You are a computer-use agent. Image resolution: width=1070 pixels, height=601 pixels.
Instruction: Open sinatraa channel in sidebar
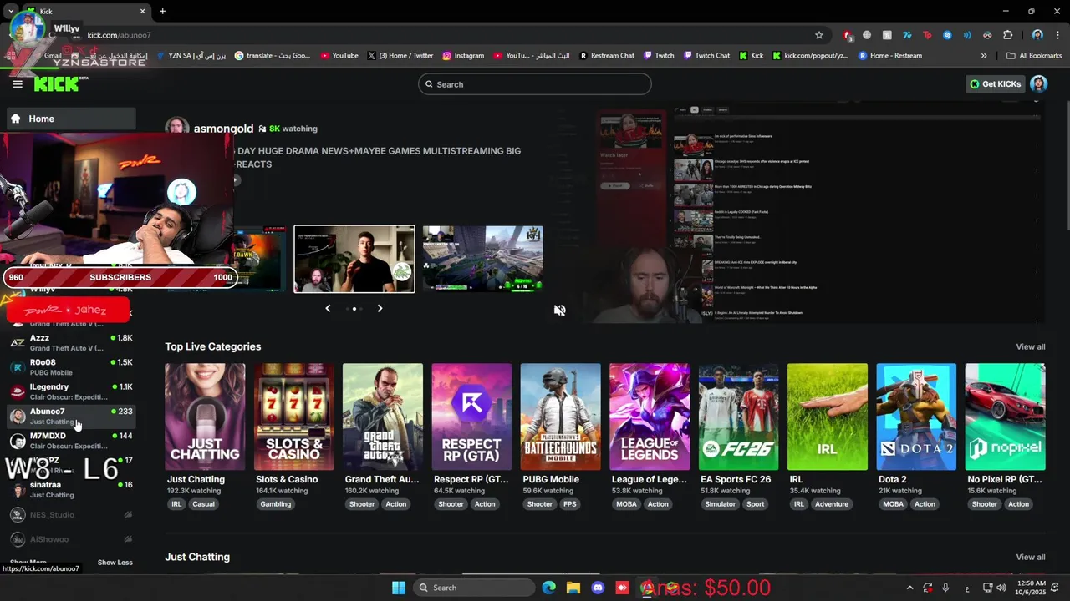click(70, 489)
